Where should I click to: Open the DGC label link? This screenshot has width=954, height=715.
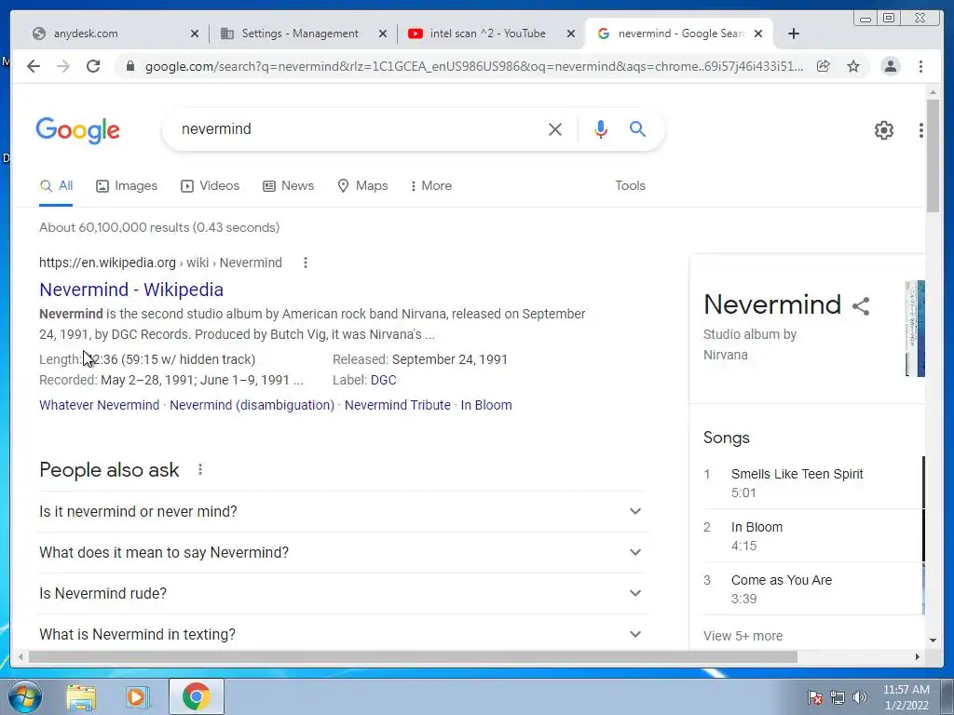coord(383,380)
